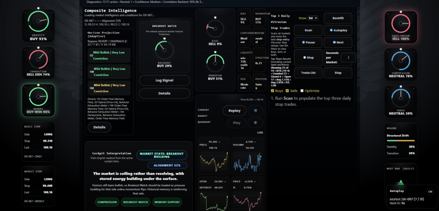439x211 pixels.
Task: Toggle the Buys checkbox
Action: [x=273, y=91]
